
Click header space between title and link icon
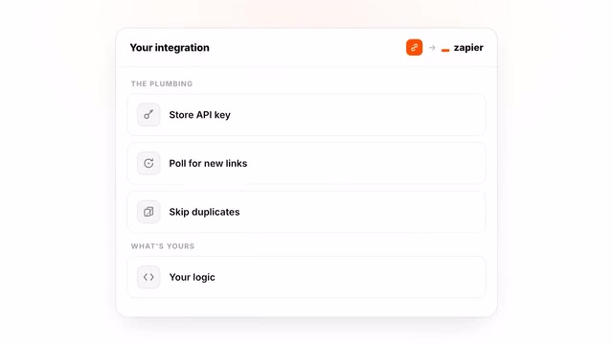click(307, 47)
